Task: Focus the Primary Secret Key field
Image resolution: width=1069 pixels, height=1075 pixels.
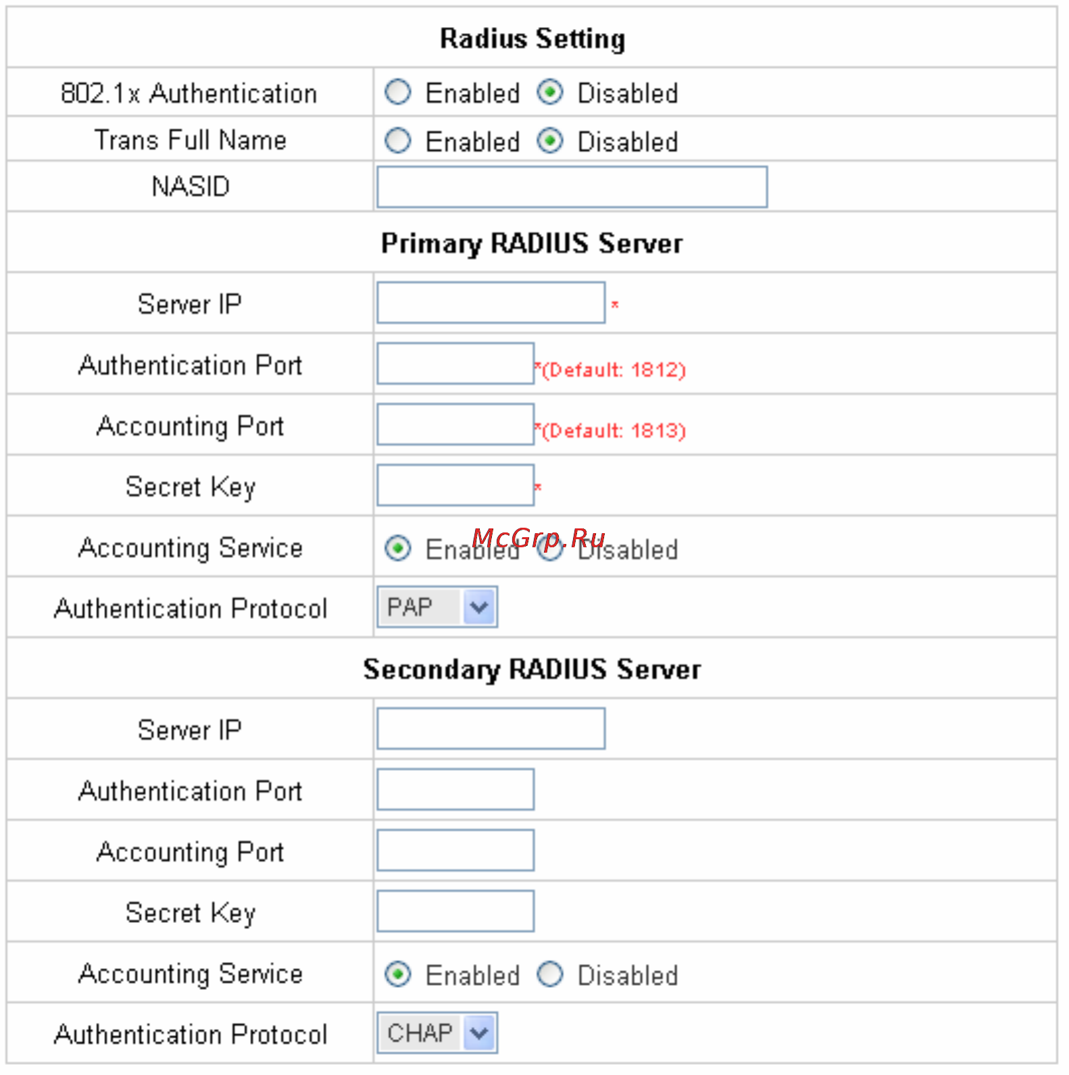Action: pos(455,485)
